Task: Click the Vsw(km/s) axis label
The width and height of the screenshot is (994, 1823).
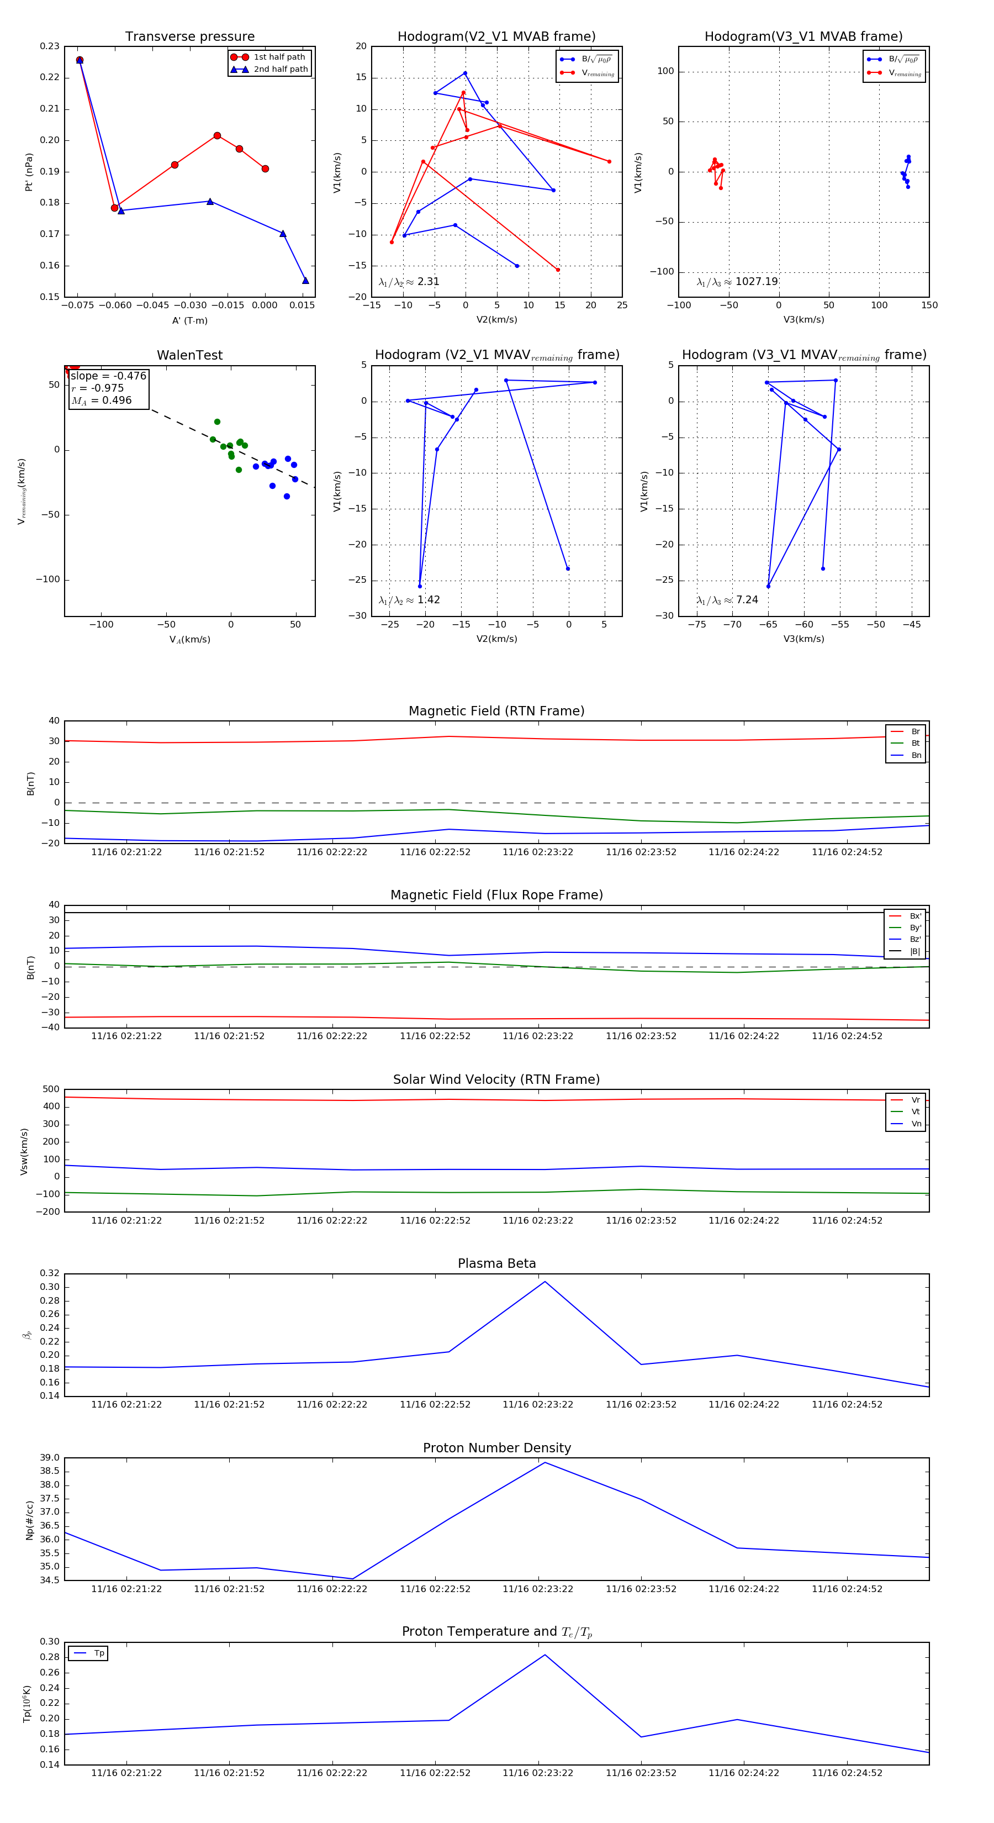Action: pos(24,1151)
